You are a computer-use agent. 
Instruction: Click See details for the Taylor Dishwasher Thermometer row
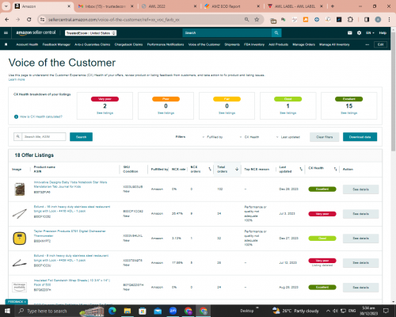(x=360, y=239)
